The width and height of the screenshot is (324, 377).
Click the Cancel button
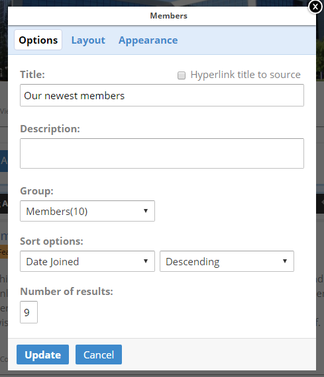(99, 355)
